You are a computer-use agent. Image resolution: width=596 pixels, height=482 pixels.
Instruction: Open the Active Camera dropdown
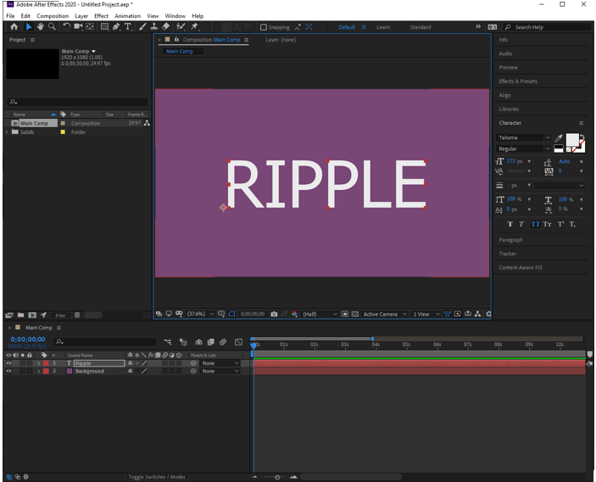tap(385, 314)
